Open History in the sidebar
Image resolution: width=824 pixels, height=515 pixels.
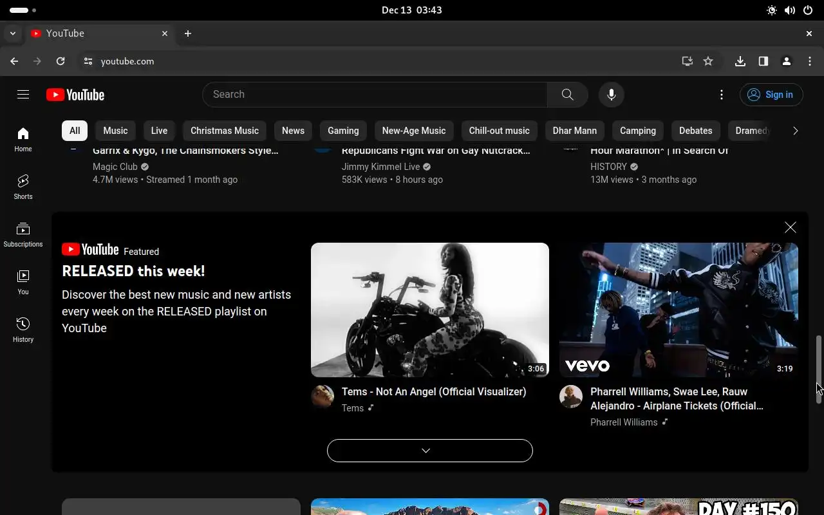[x=23, y=330]
